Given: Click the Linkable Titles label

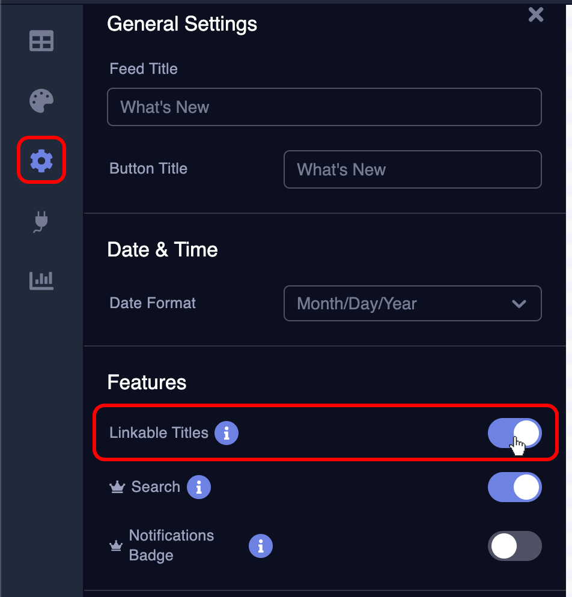Looking at the screenshot, I should point(159,433).
